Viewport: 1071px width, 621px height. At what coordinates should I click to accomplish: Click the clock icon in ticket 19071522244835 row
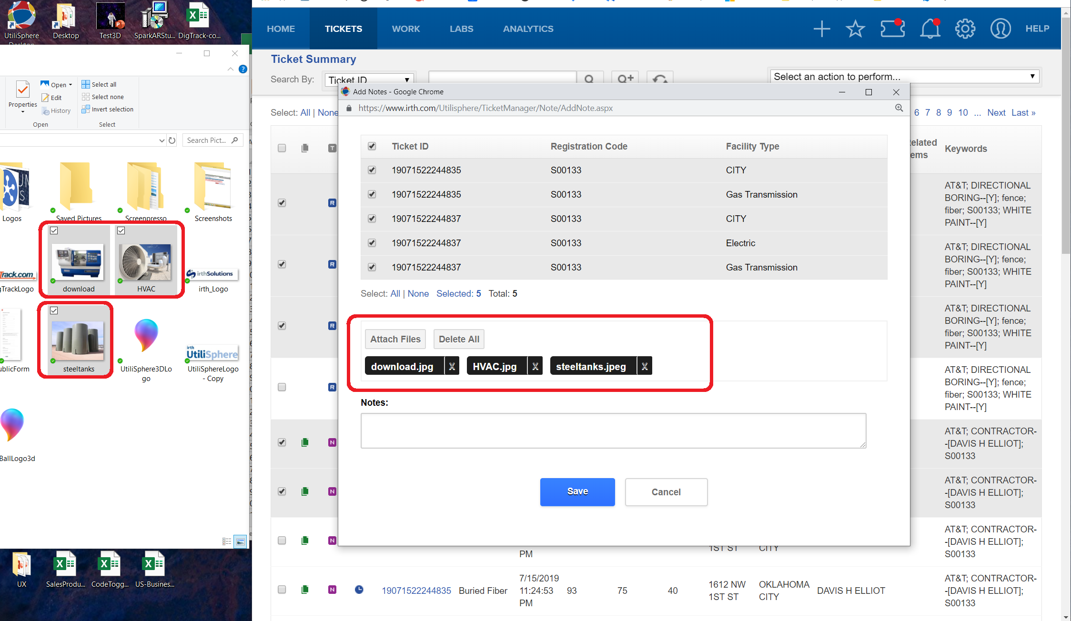click(359, 590)
